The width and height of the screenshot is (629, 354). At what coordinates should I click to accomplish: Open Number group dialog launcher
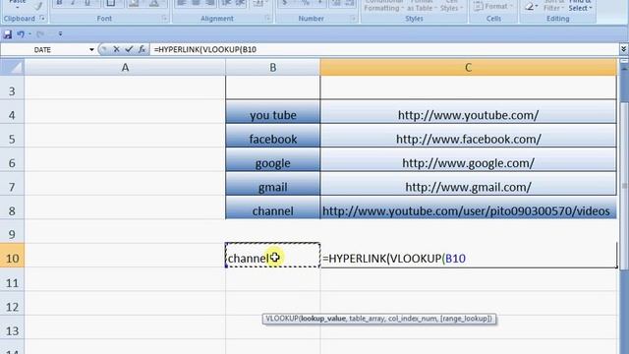tap(353, 19)
